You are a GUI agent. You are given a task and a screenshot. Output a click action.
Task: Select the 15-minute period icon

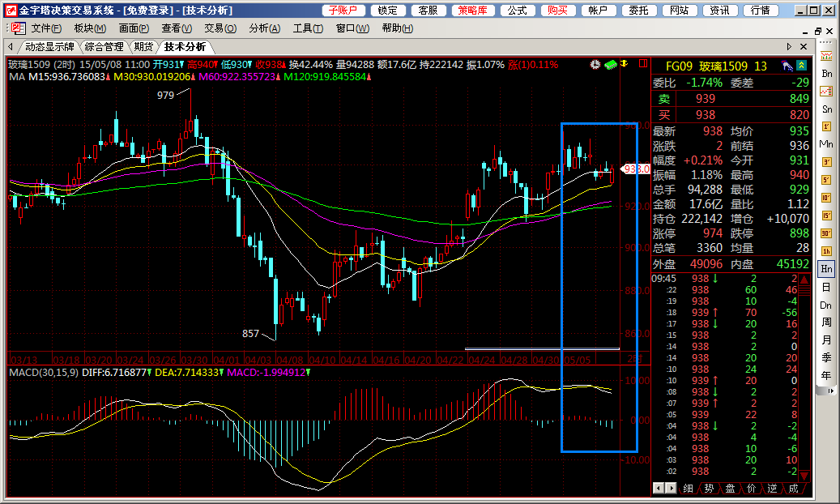click(x=826, y=216)
